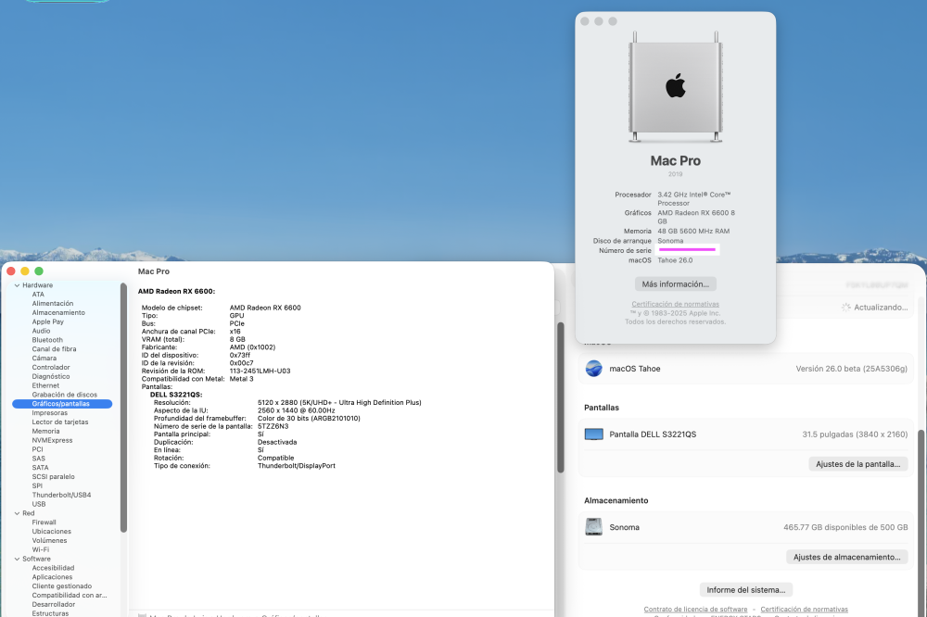
Task: Select Almacenamiento in sidebar
Action: tap(58, 312)
